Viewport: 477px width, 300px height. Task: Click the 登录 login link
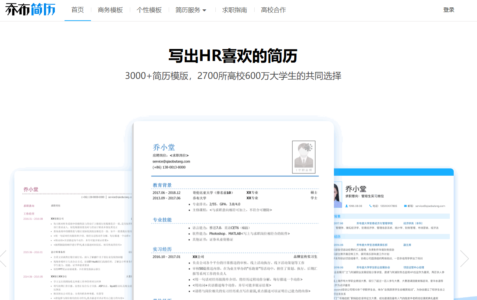(x=449, y=10)
